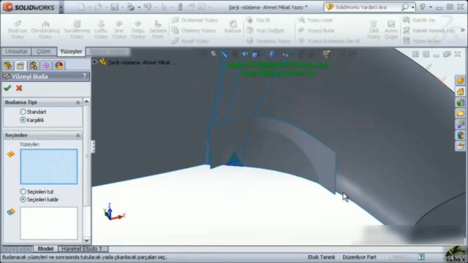
Task: Confirm Yüzeyi Buda with green checkmark
Action: (7, 88)
